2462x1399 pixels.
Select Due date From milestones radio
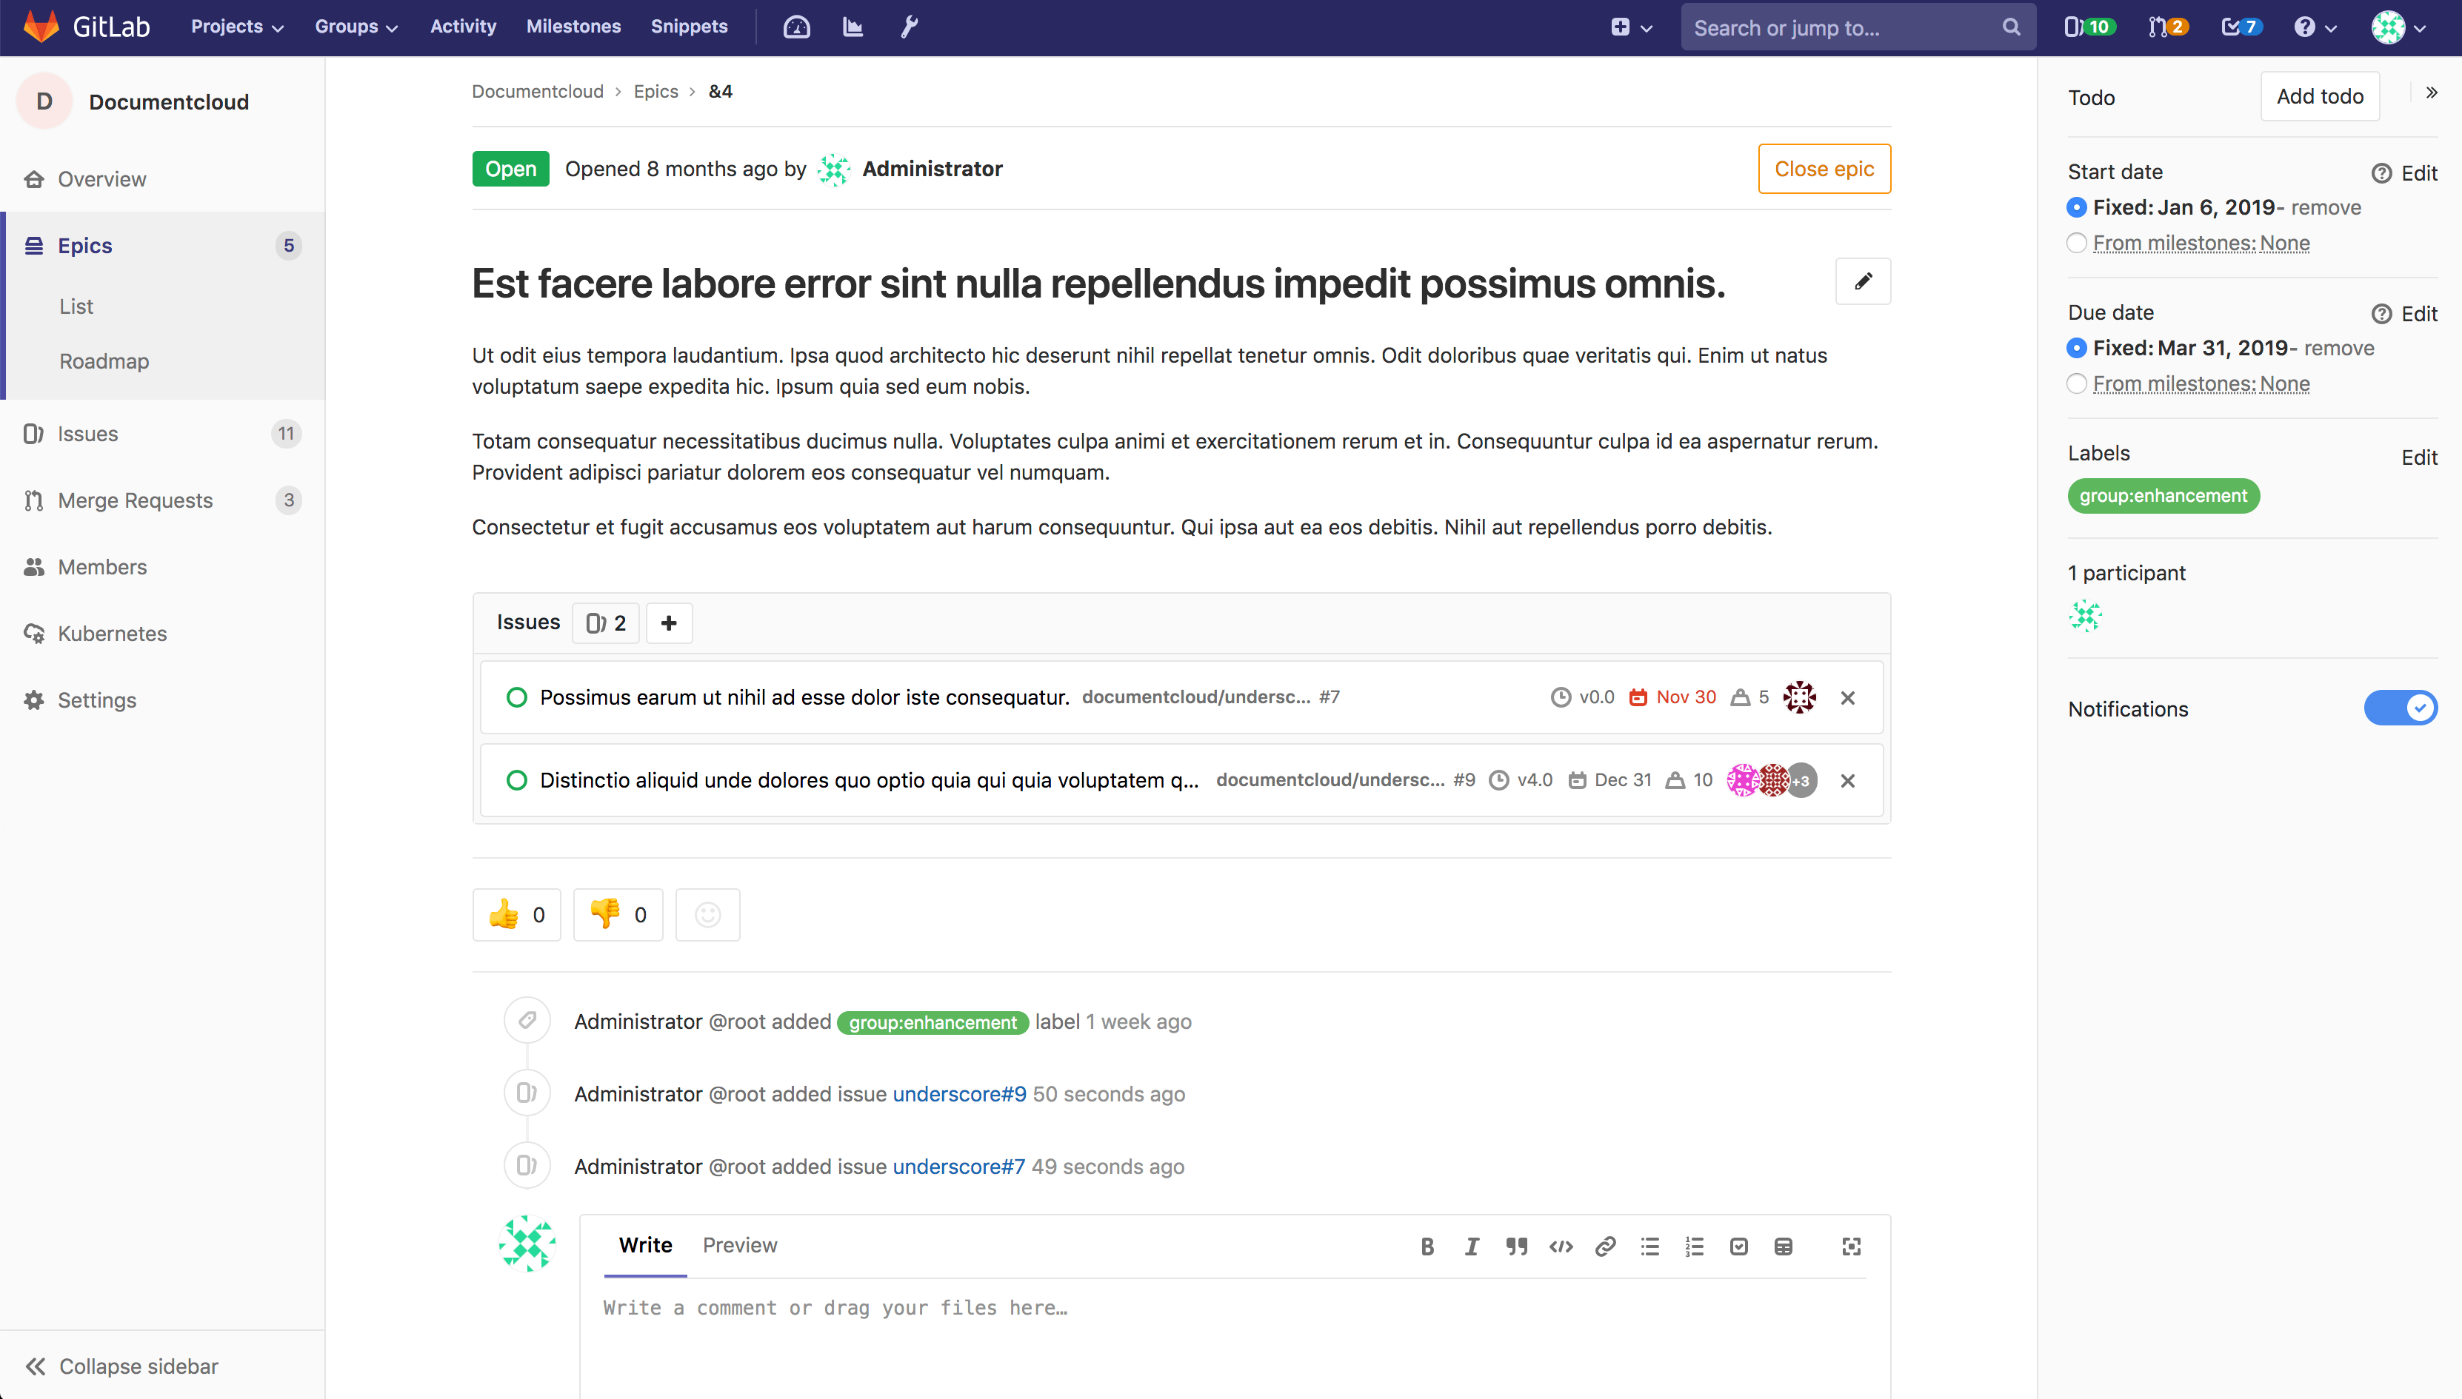[2077, 383]
